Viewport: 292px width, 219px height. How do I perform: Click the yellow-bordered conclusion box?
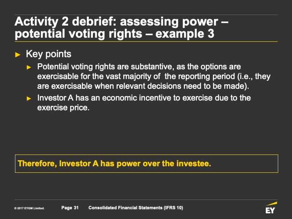click(146, 163)
